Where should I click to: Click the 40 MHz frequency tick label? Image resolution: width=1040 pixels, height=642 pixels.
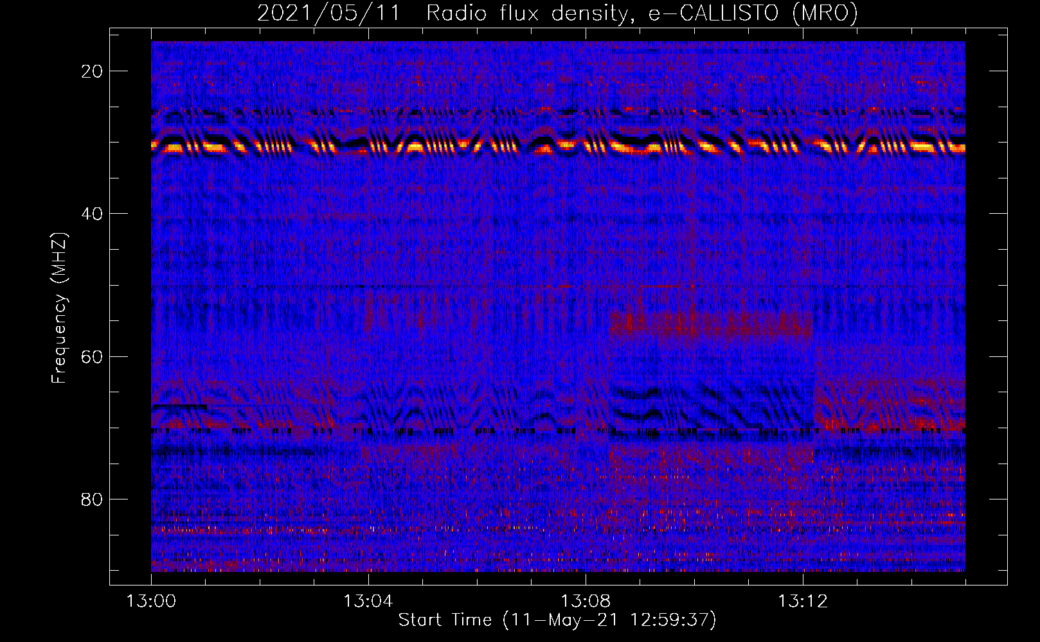coord(93,214)
